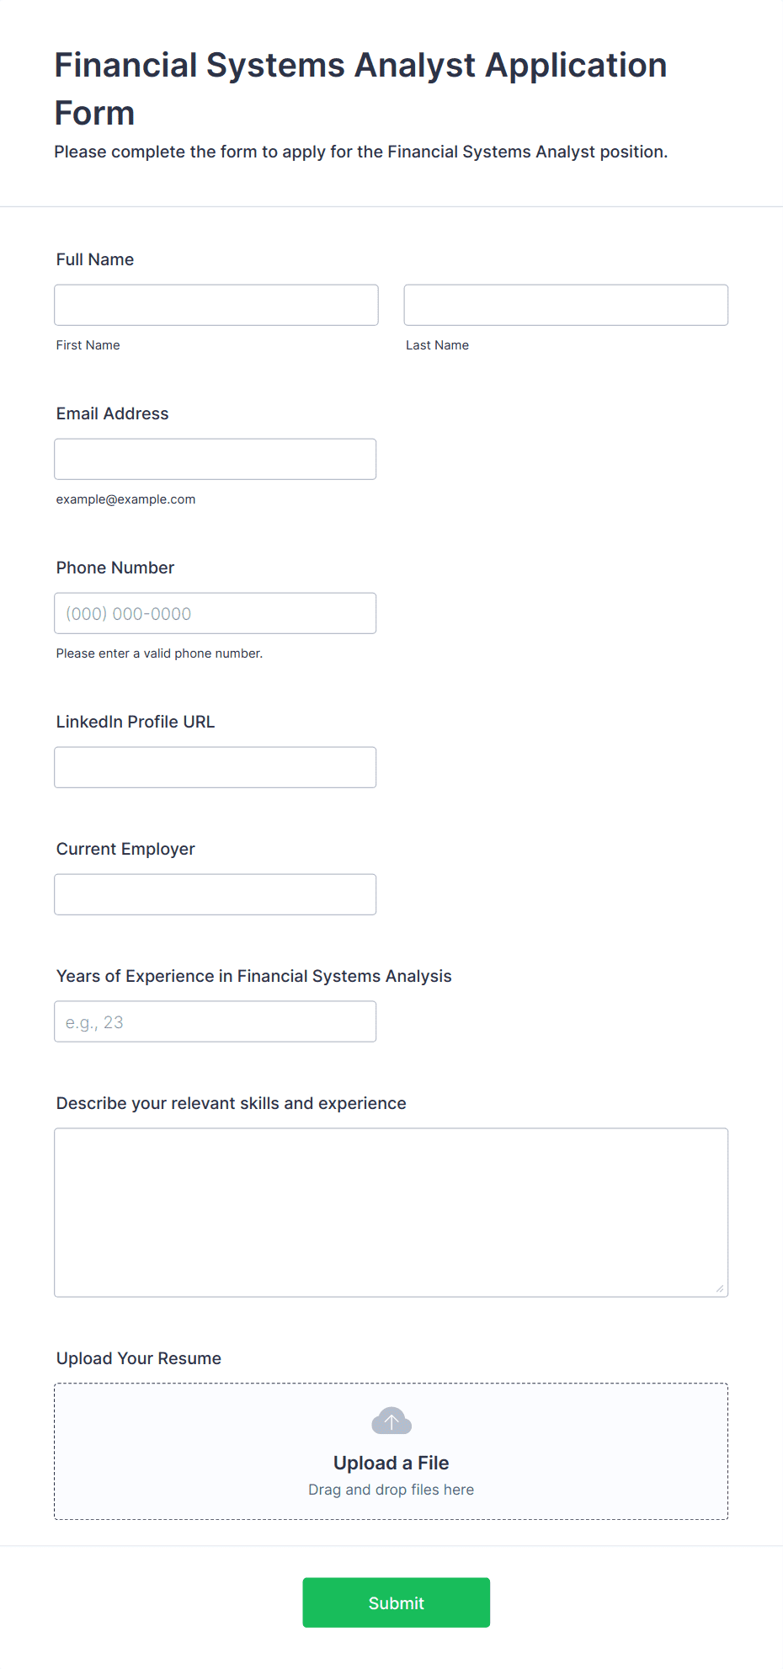Select the Phone Number input box

(x=216, y=613)
